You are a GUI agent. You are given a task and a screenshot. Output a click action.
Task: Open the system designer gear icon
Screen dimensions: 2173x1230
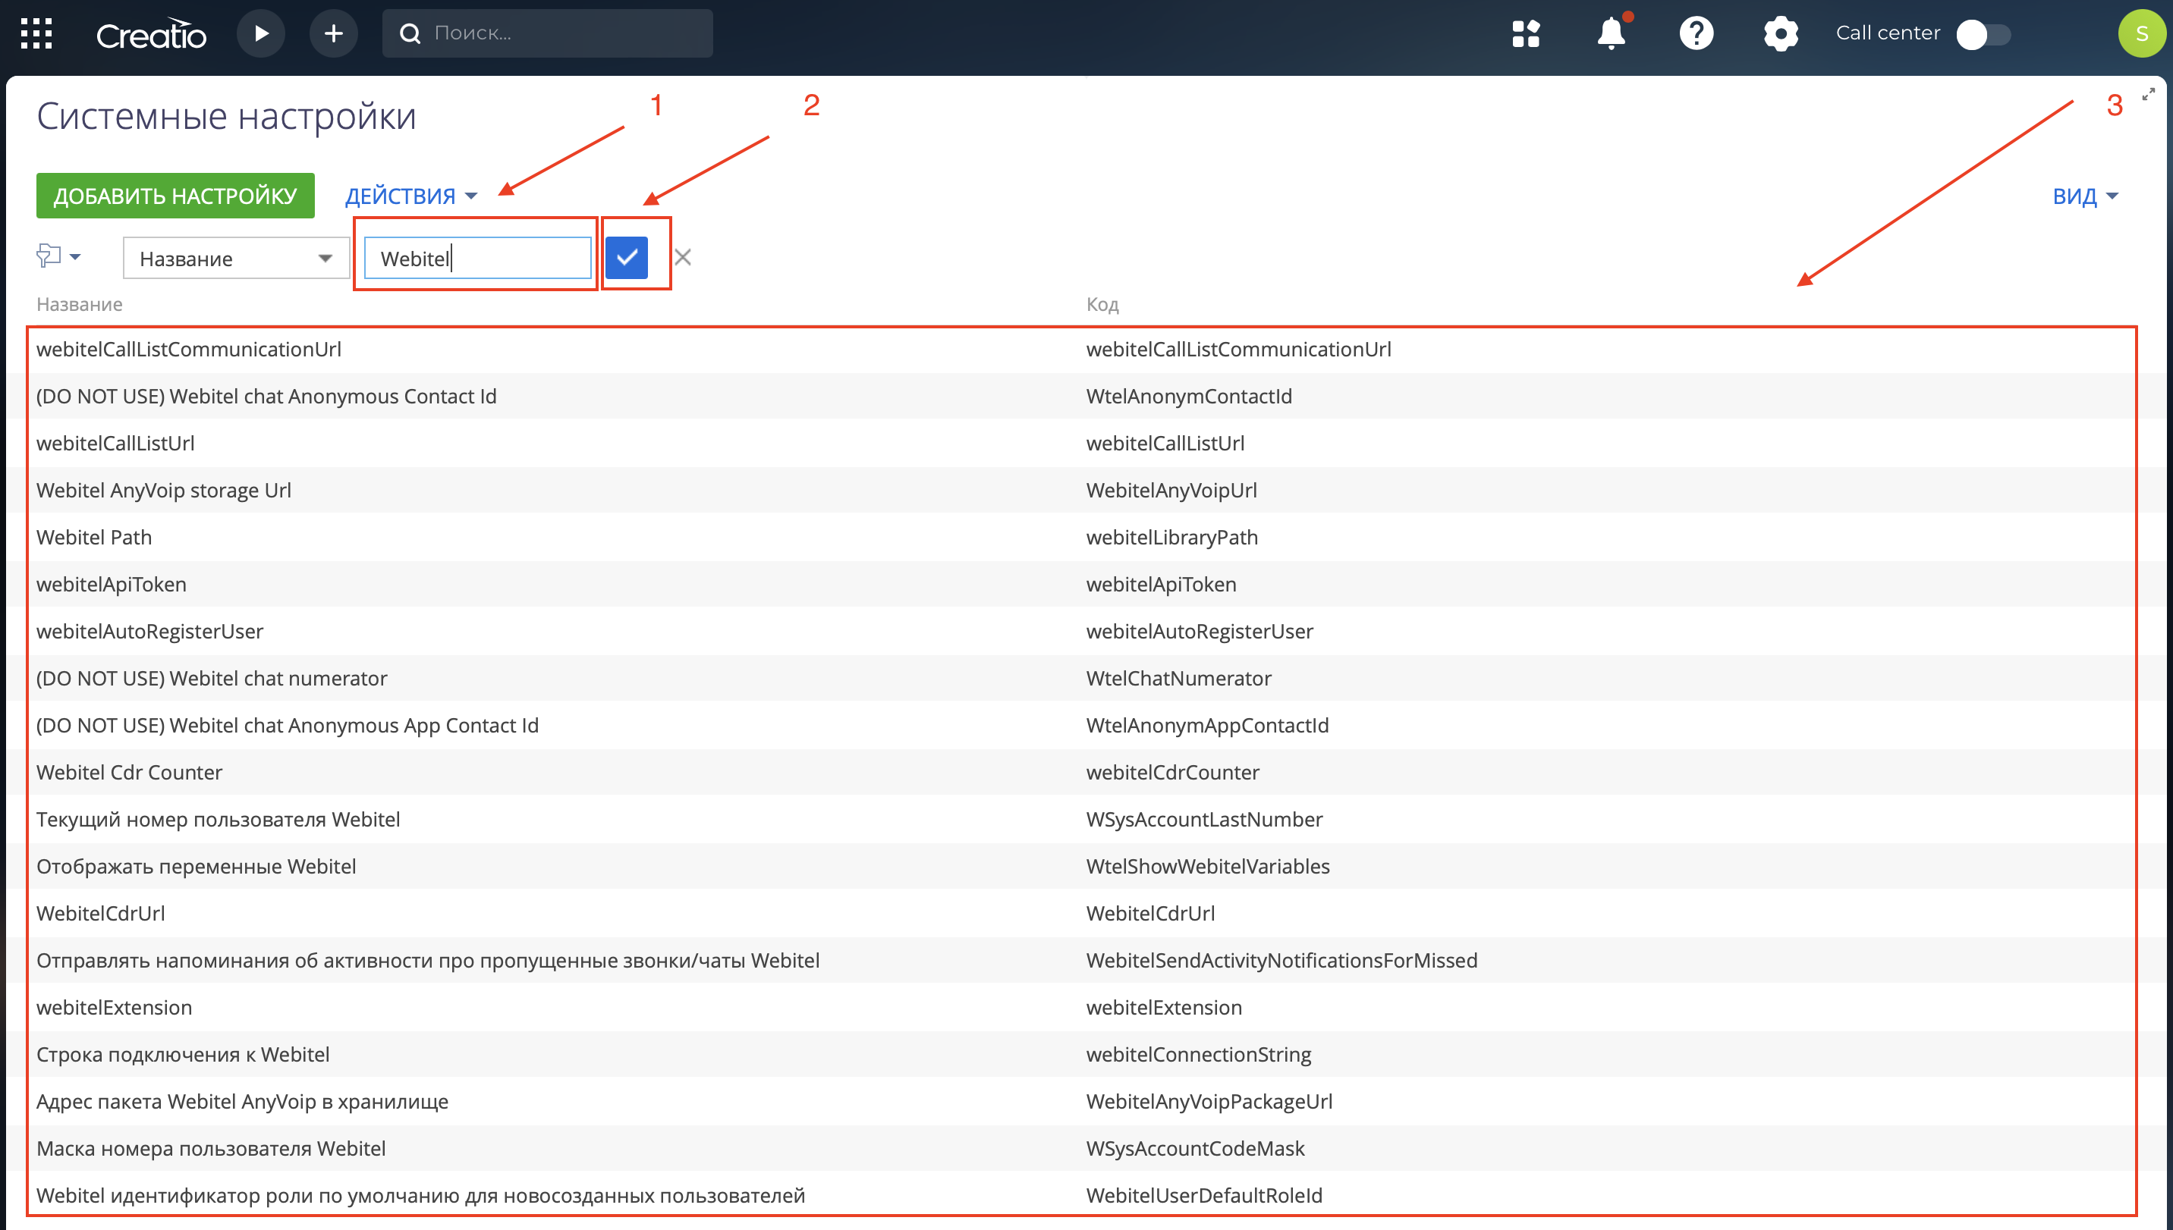(x=1781, y=34)
